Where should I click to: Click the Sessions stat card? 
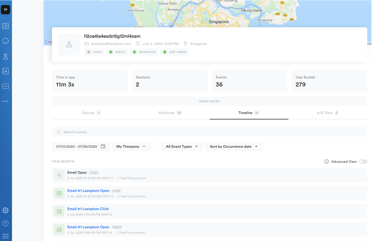[170, 81]
